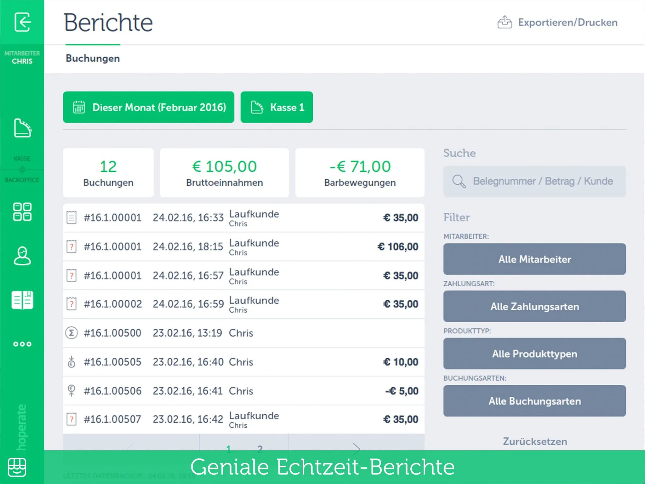Click the amount € 106,00
This screenshot has width=645, height=484.
[398, 246]
